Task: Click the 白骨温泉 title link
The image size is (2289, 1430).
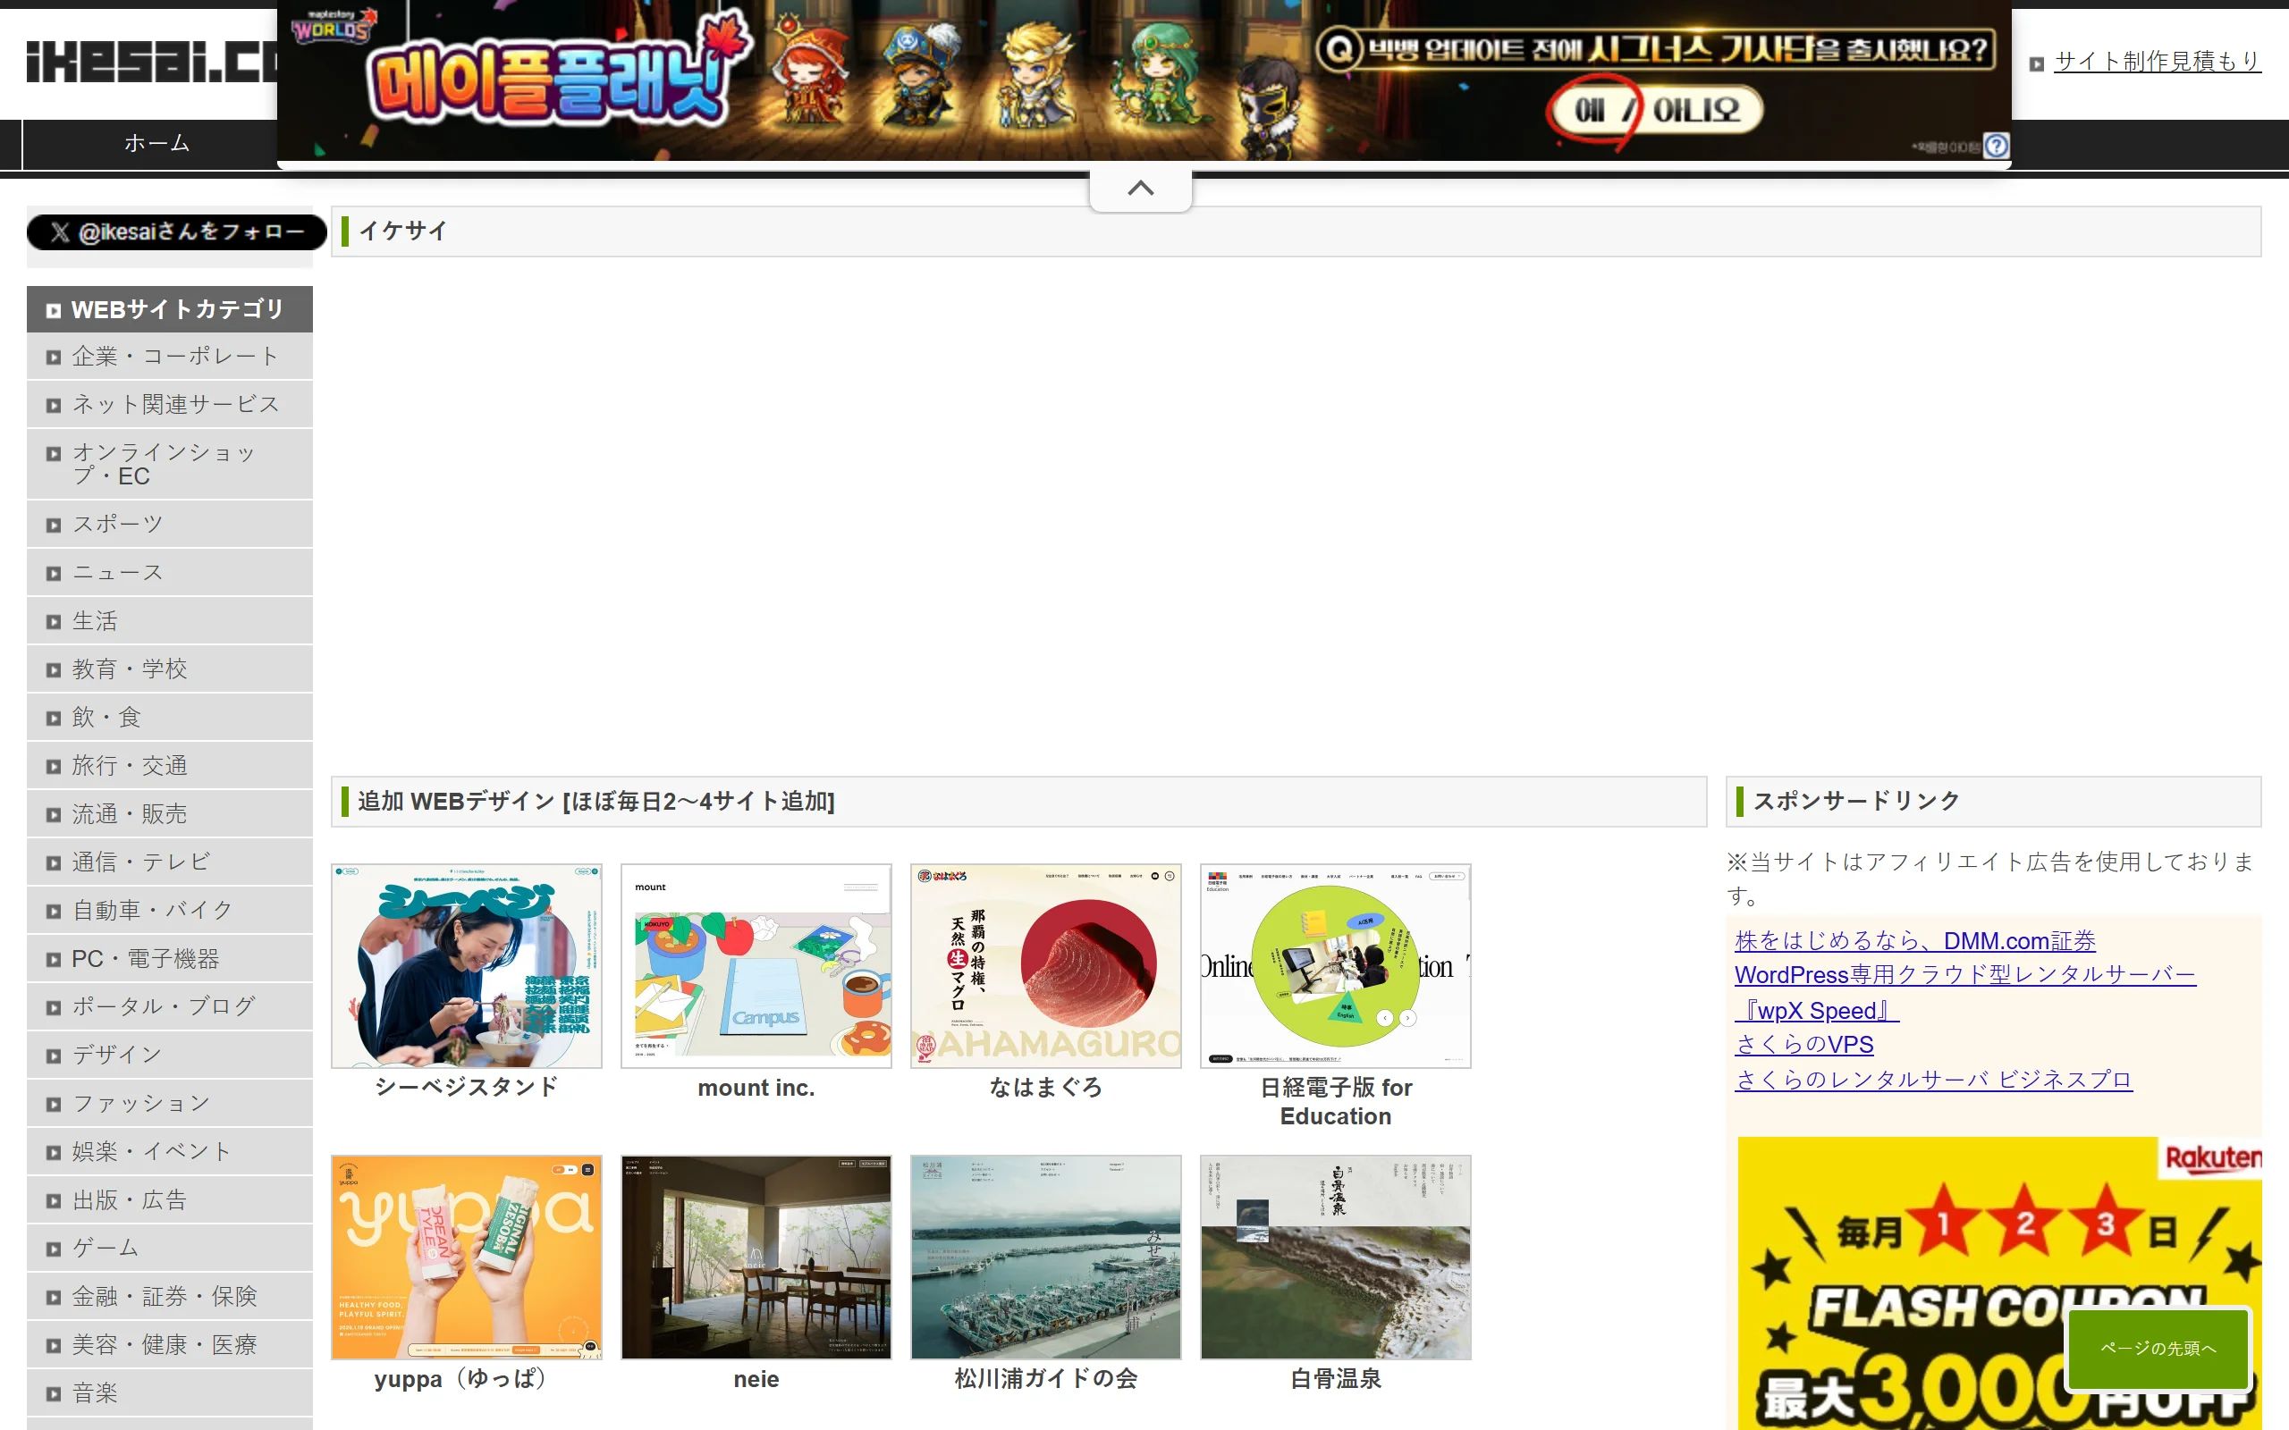Action: point(1336,1379)
